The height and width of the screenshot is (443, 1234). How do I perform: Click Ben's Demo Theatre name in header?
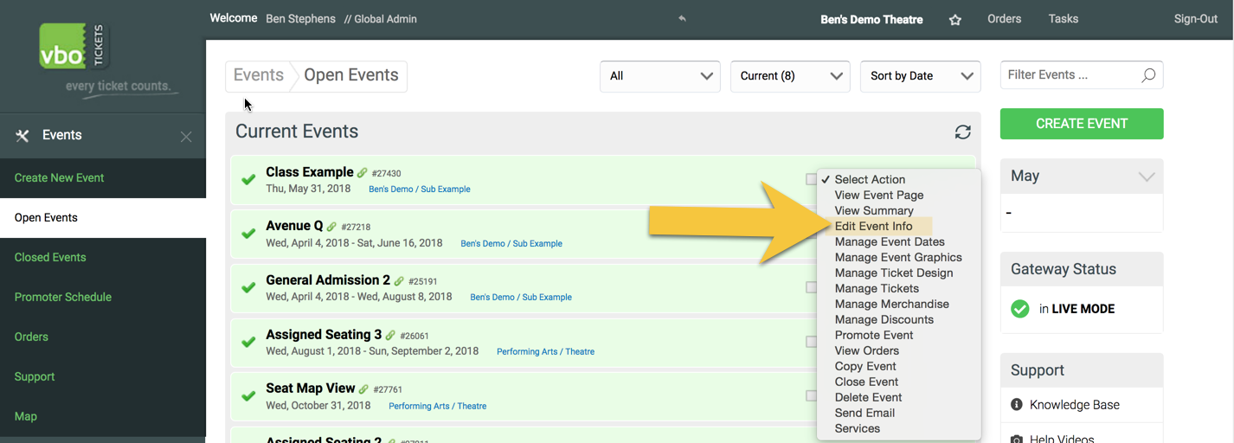point(871,19)
